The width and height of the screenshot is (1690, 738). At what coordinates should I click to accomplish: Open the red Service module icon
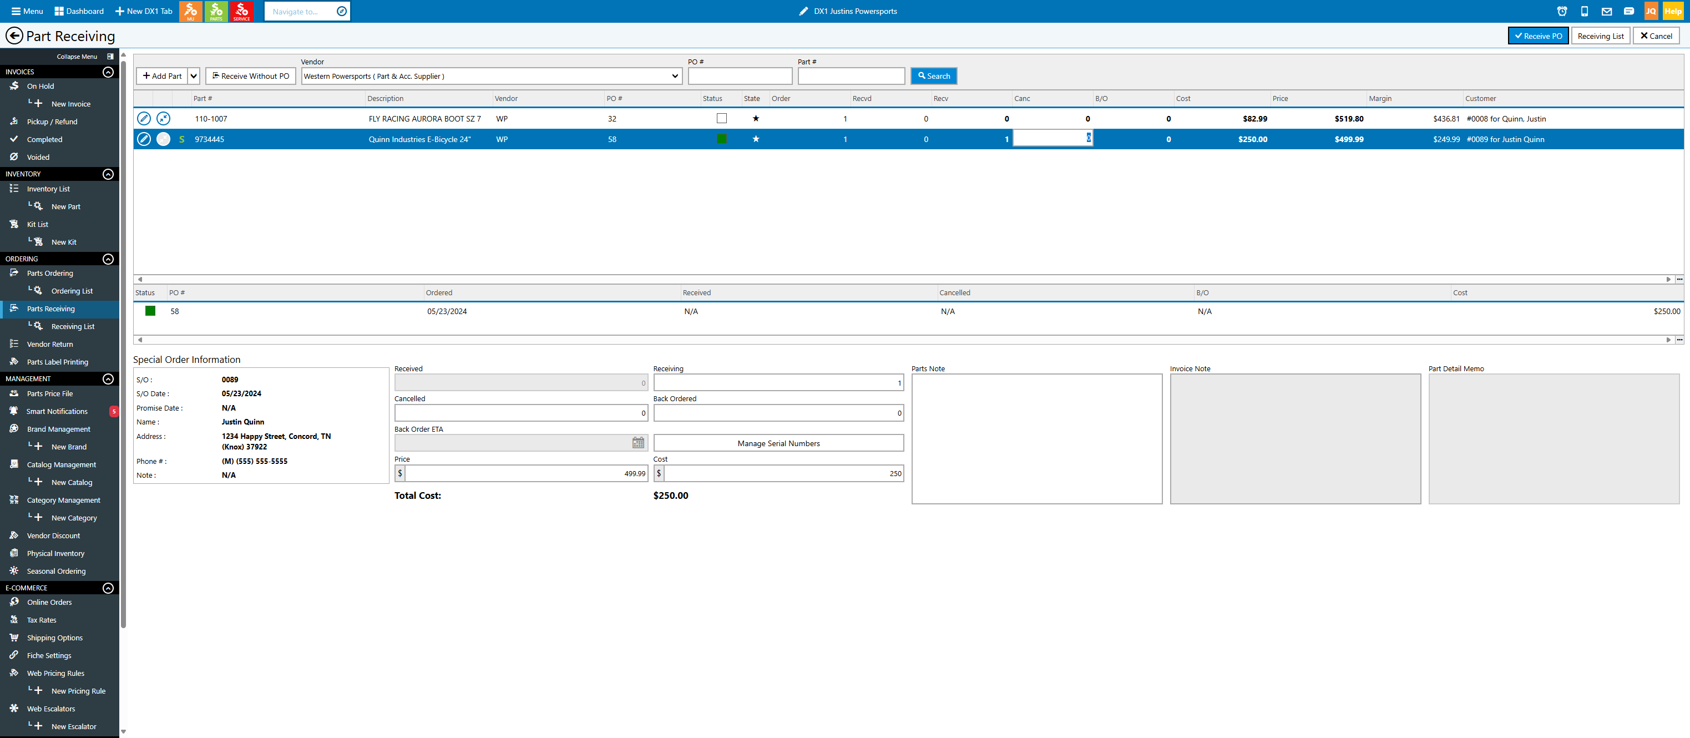click(x=241, y=11)
